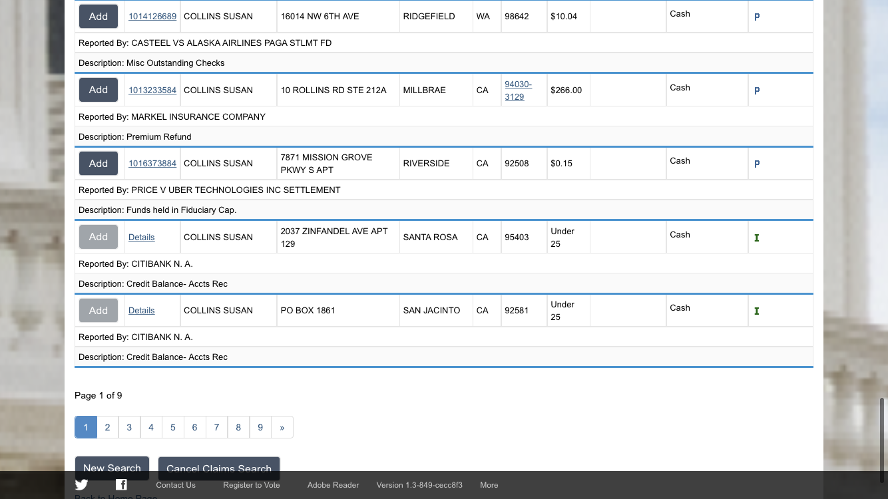
Task: Open property ID 1014126689
Action: [152, 17]
